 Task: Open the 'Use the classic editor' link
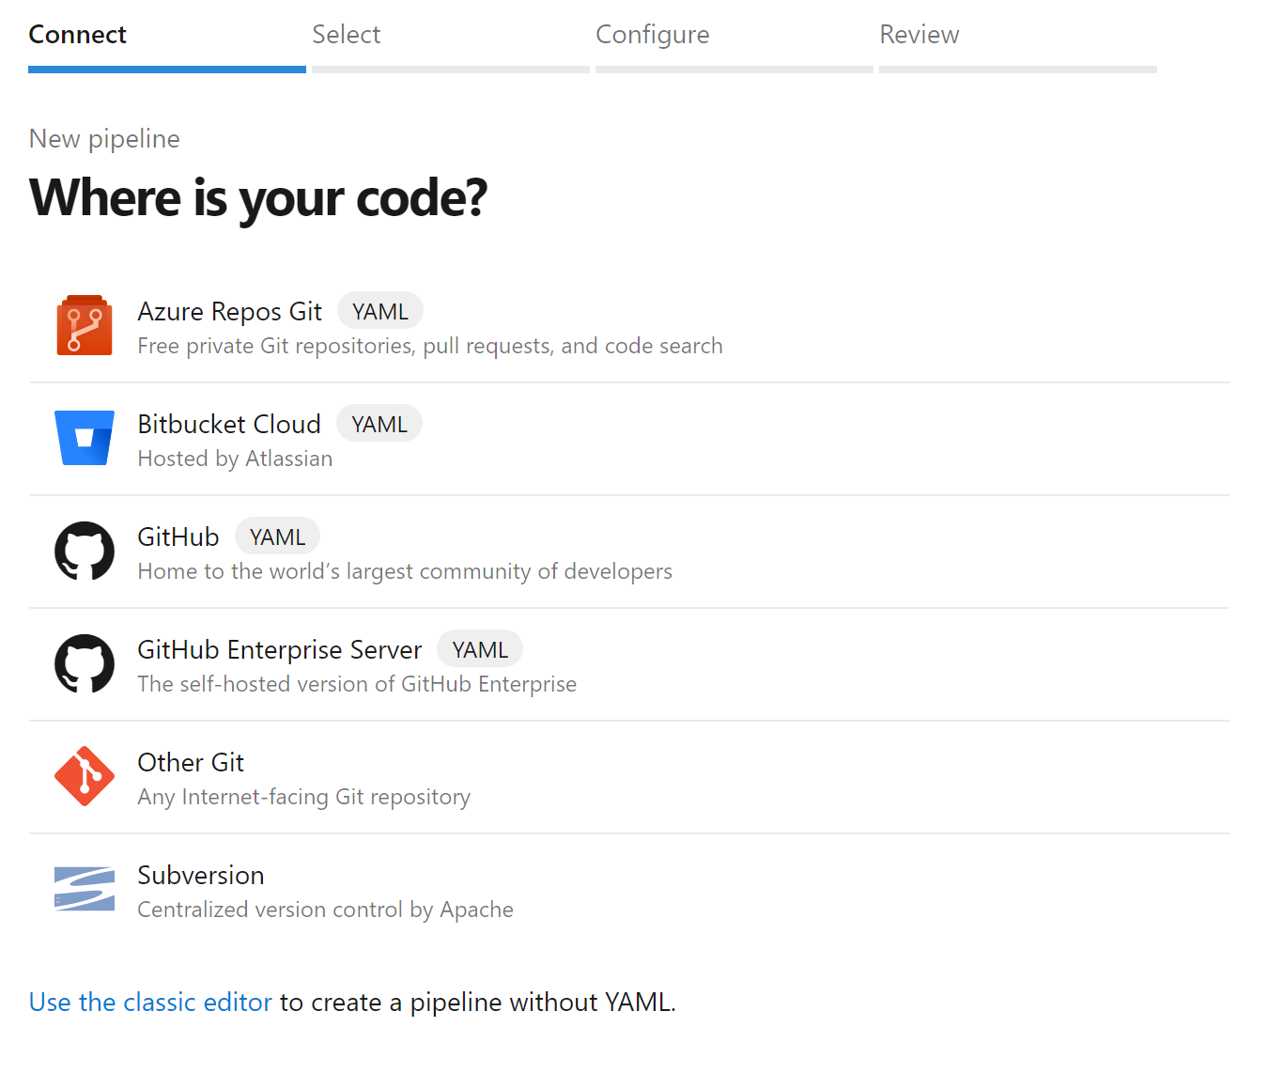pyautogui.click(x=150, y=1003)
